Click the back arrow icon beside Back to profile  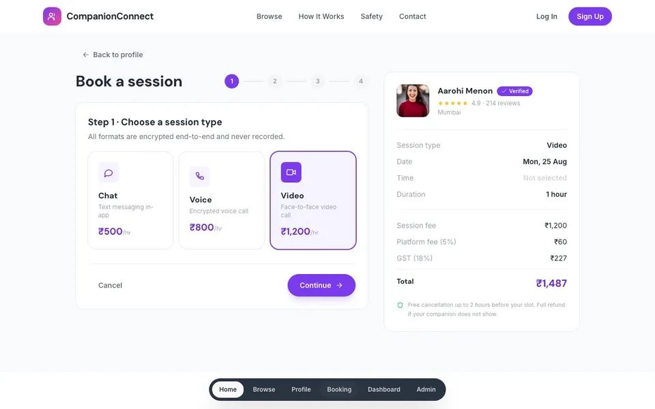point(86,55)
